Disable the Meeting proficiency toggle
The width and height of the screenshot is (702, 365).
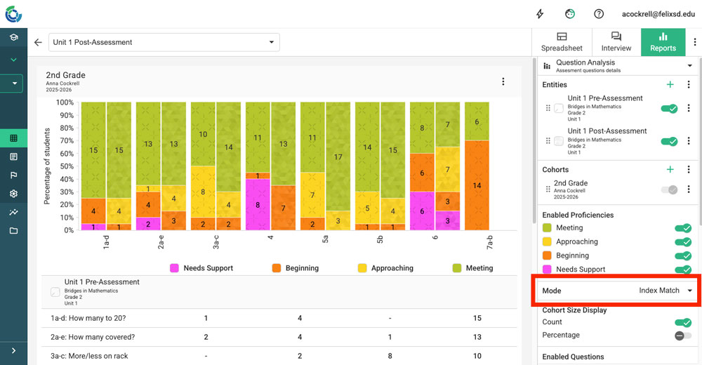[x=682, y=228]
